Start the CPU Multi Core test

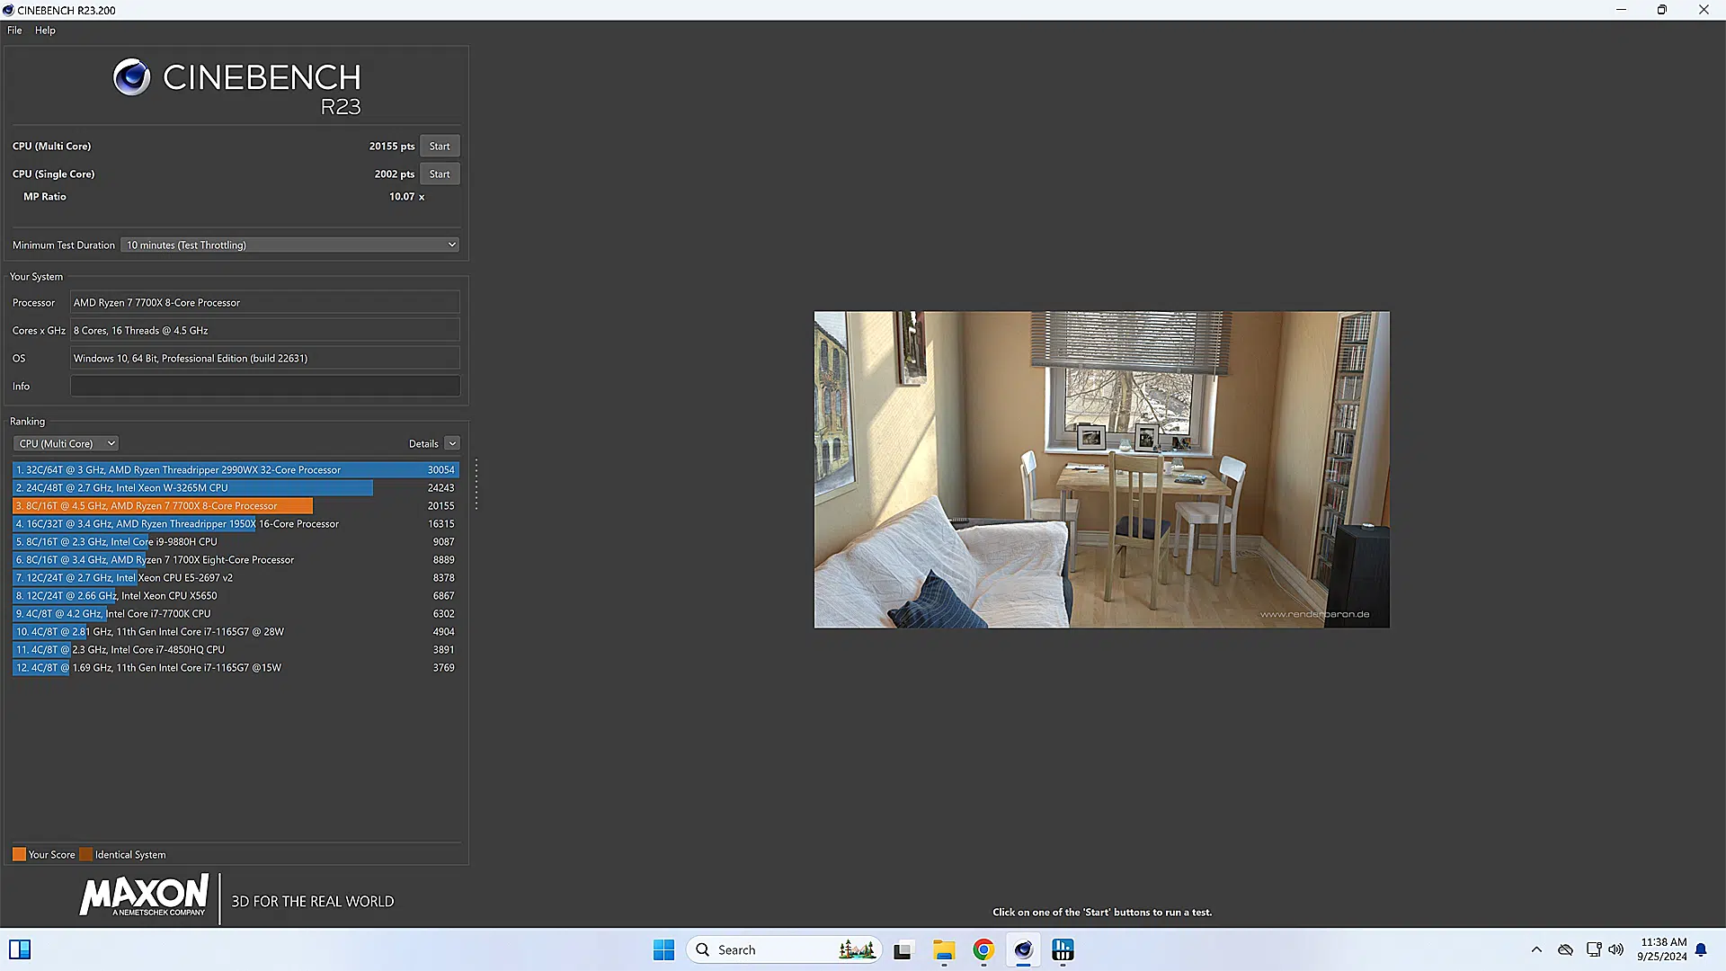tap(440, 146)
